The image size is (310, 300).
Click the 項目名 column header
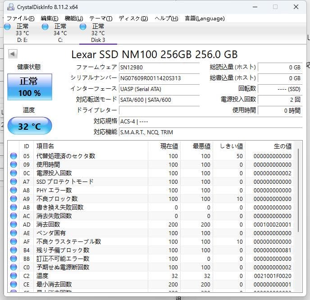91,146
